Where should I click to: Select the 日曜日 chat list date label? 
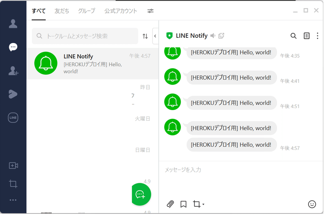click(143, 150)
